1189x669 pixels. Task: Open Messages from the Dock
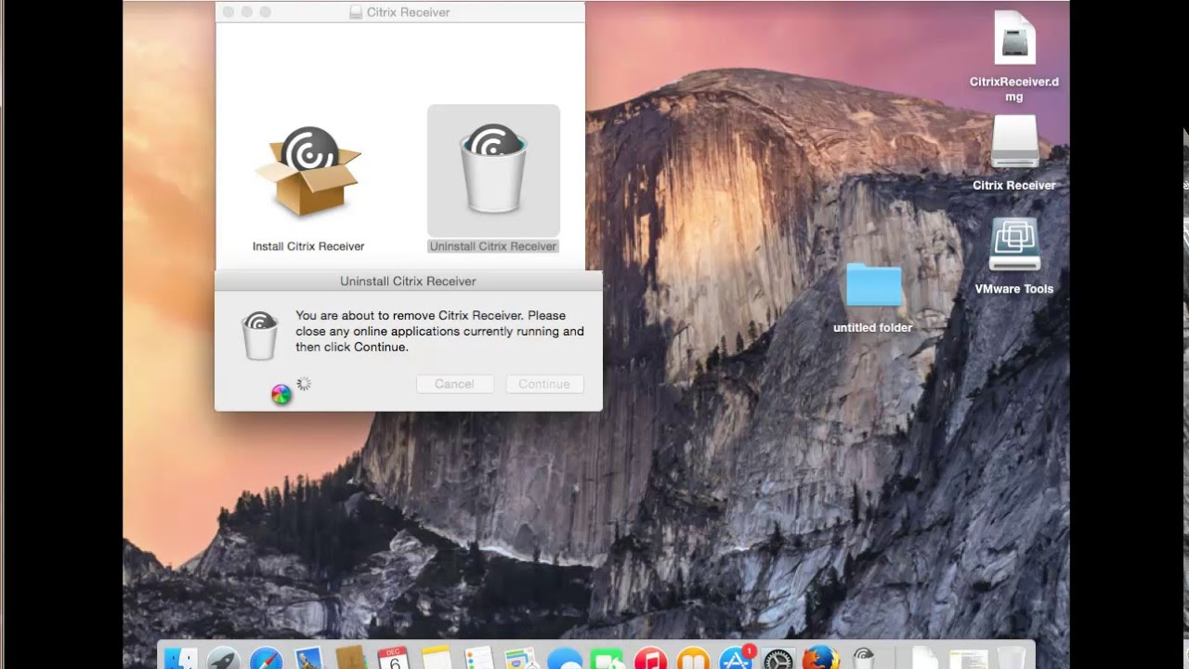click(x=565, y=658)
